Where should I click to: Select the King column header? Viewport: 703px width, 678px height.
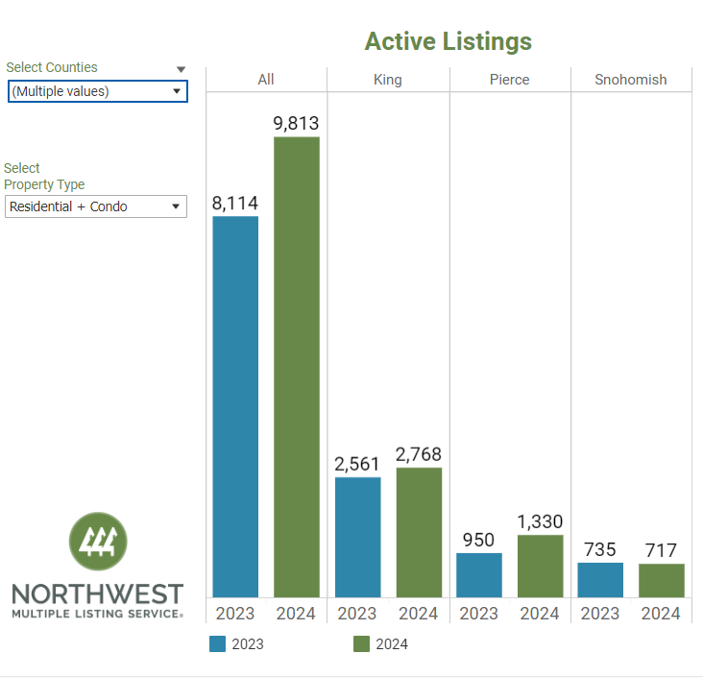coord(387,80)
